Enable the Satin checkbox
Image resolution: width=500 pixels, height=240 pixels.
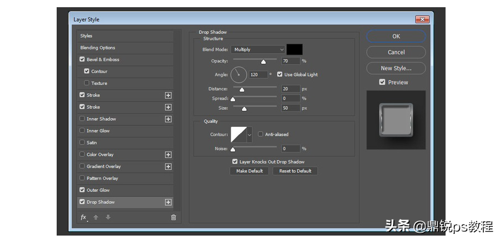click(82, 142)
